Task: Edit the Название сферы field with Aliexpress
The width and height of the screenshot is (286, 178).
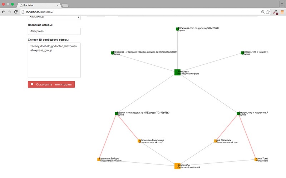Action: point(54,31)
